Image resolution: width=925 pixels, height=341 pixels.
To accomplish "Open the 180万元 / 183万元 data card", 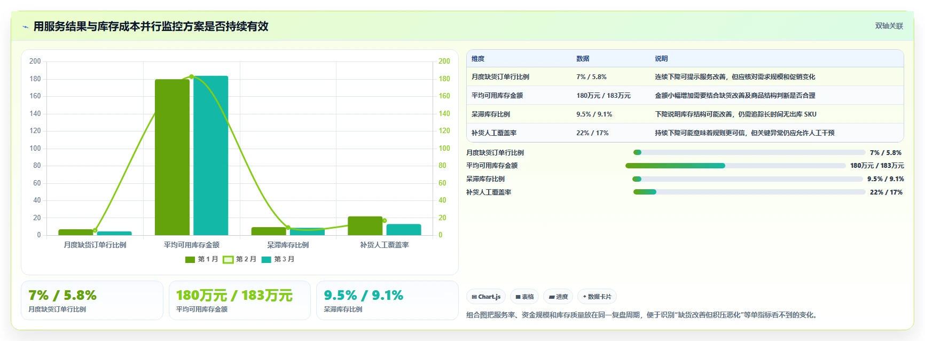I will point(240,300).
